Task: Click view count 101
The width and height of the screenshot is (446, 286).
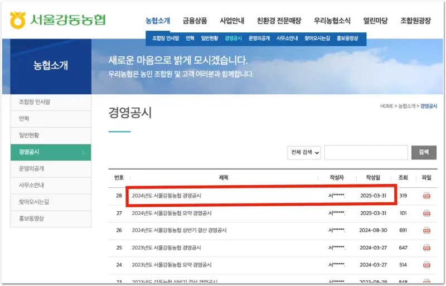Action: pos(403,213)
